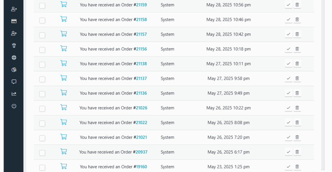The height and width of the screenshot is (172, 332).
Task: Click the cart icon for Order #21136
Action: [64, 93]
